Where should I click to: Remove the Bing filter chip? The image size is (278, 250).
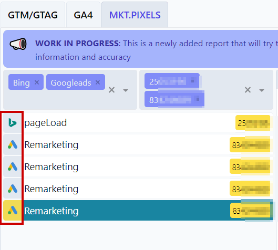tap(37, 82)
